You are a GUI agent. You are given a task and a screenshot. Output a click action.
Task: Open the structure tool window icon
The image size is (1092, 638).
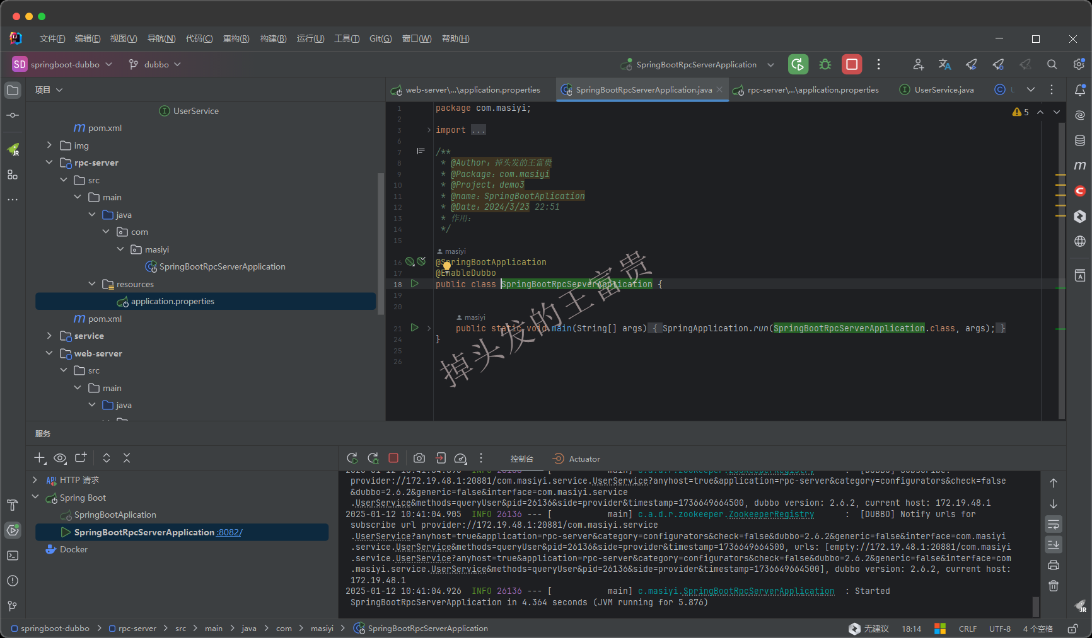pyautogui.click(x=13, y=174)
